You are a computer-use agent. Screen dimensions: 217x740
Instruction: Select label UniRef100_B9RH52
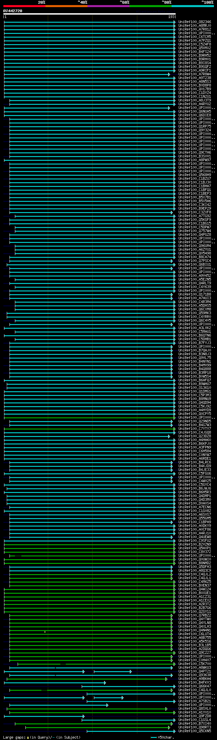[195, 55]
